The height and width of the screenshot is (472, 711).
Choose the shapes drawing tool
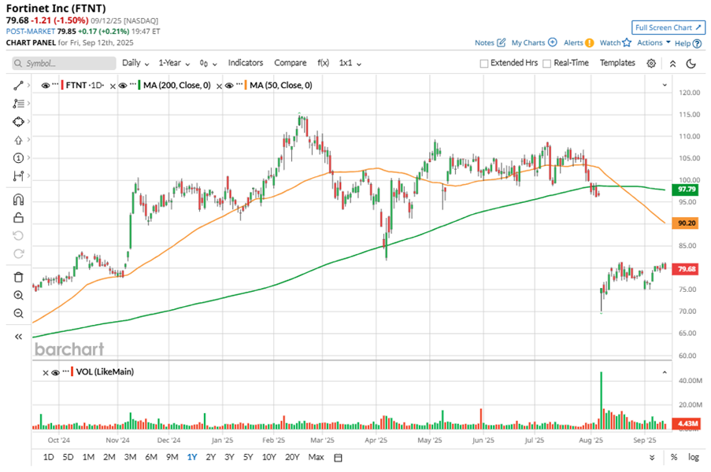coord(18,122)
